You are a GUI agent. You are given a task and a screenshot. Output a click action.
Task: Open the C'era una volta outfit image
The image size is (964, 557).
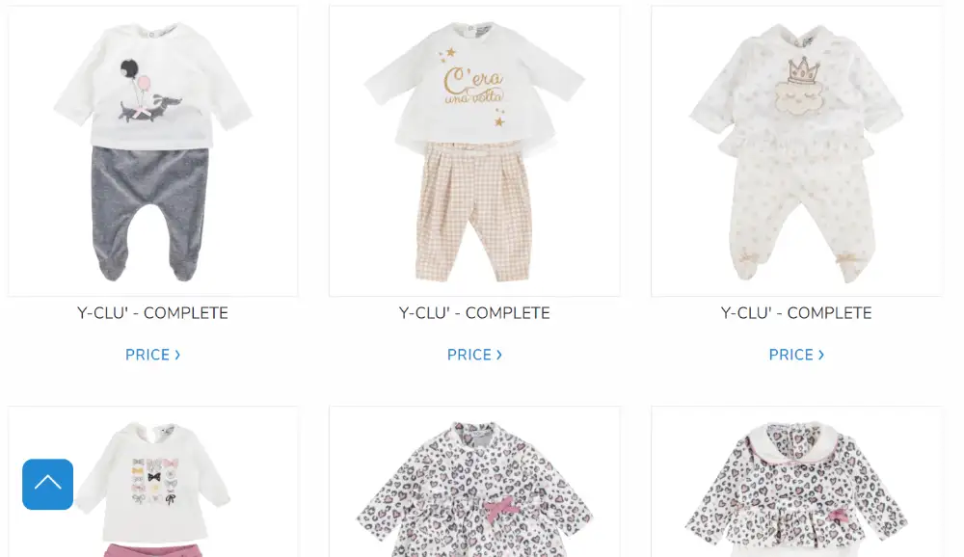click(474, 151)
